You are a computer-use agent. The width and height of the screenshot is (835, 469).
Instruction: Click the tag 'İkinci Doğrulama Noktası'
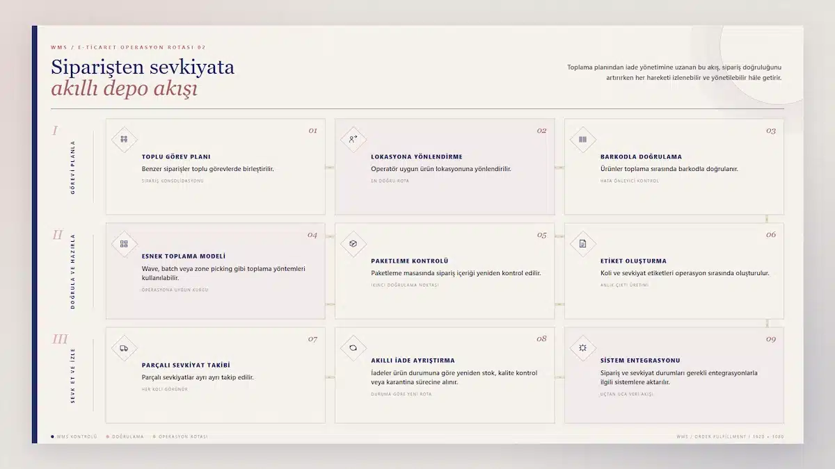coord(405,286)
